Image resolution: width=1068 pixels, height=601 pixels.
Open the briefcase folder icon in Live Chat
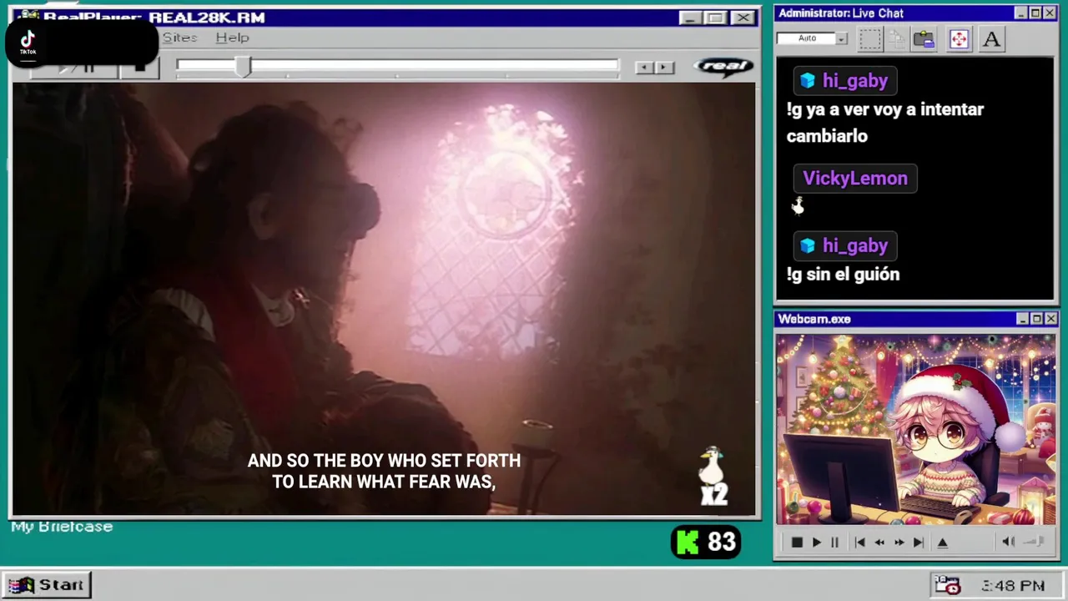tap(924, 38)
